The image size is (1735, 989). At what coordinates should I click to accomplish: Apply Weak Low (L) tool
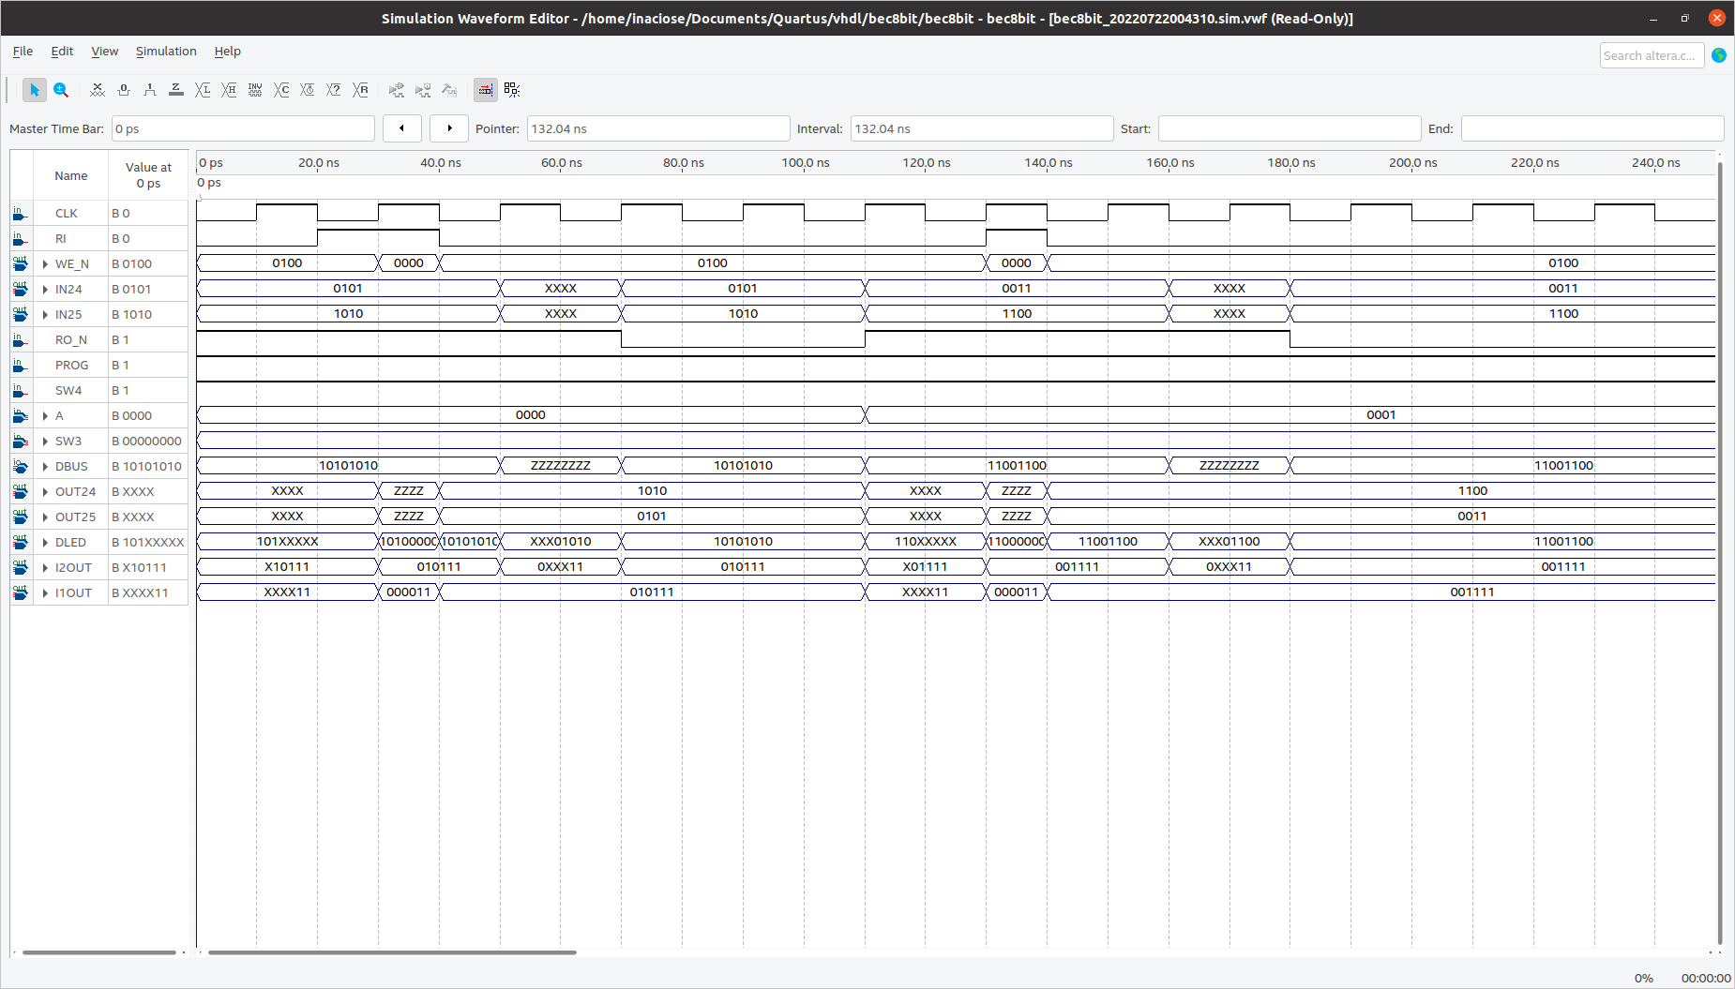pos(203,90)
